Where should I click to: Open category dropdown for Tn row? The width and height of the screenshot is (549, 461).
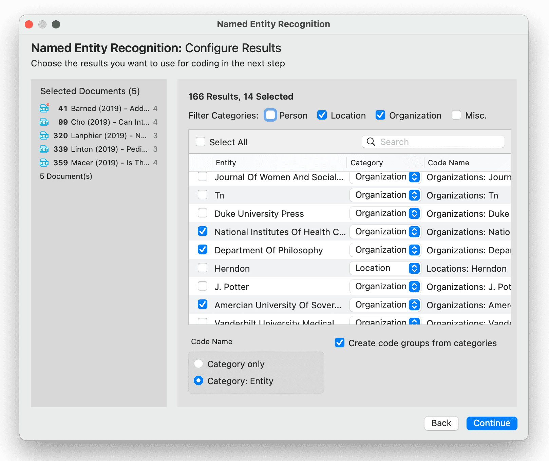[x=385, y=195]
